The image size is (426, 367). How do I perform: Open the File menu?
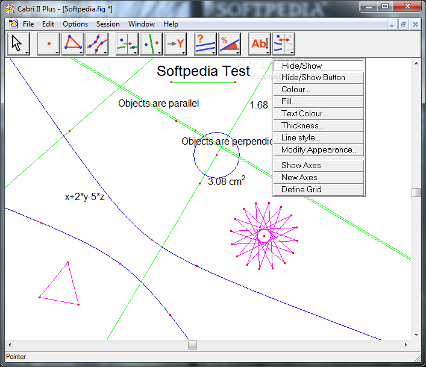(x=28, y=24)
